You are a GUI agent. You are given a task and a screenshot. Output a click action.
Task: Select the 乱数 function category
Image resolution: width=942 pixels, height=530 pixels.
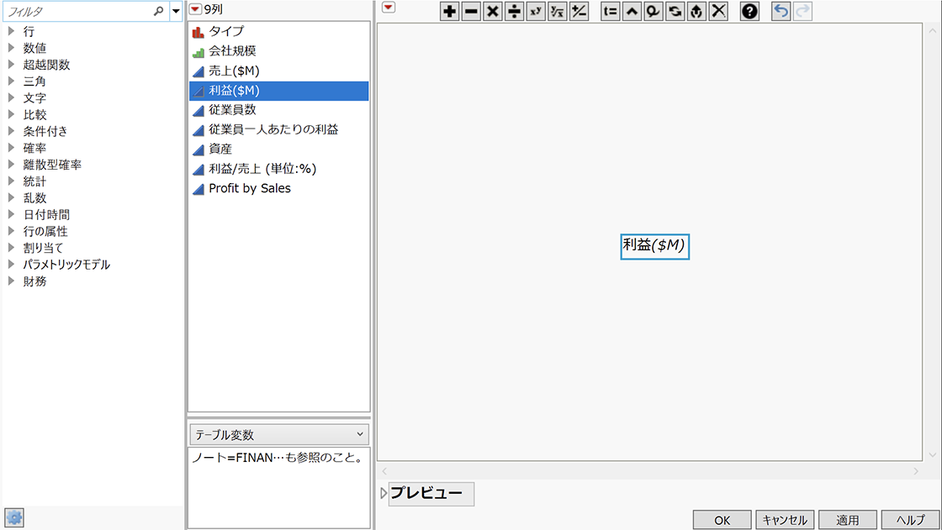[34, 198]
